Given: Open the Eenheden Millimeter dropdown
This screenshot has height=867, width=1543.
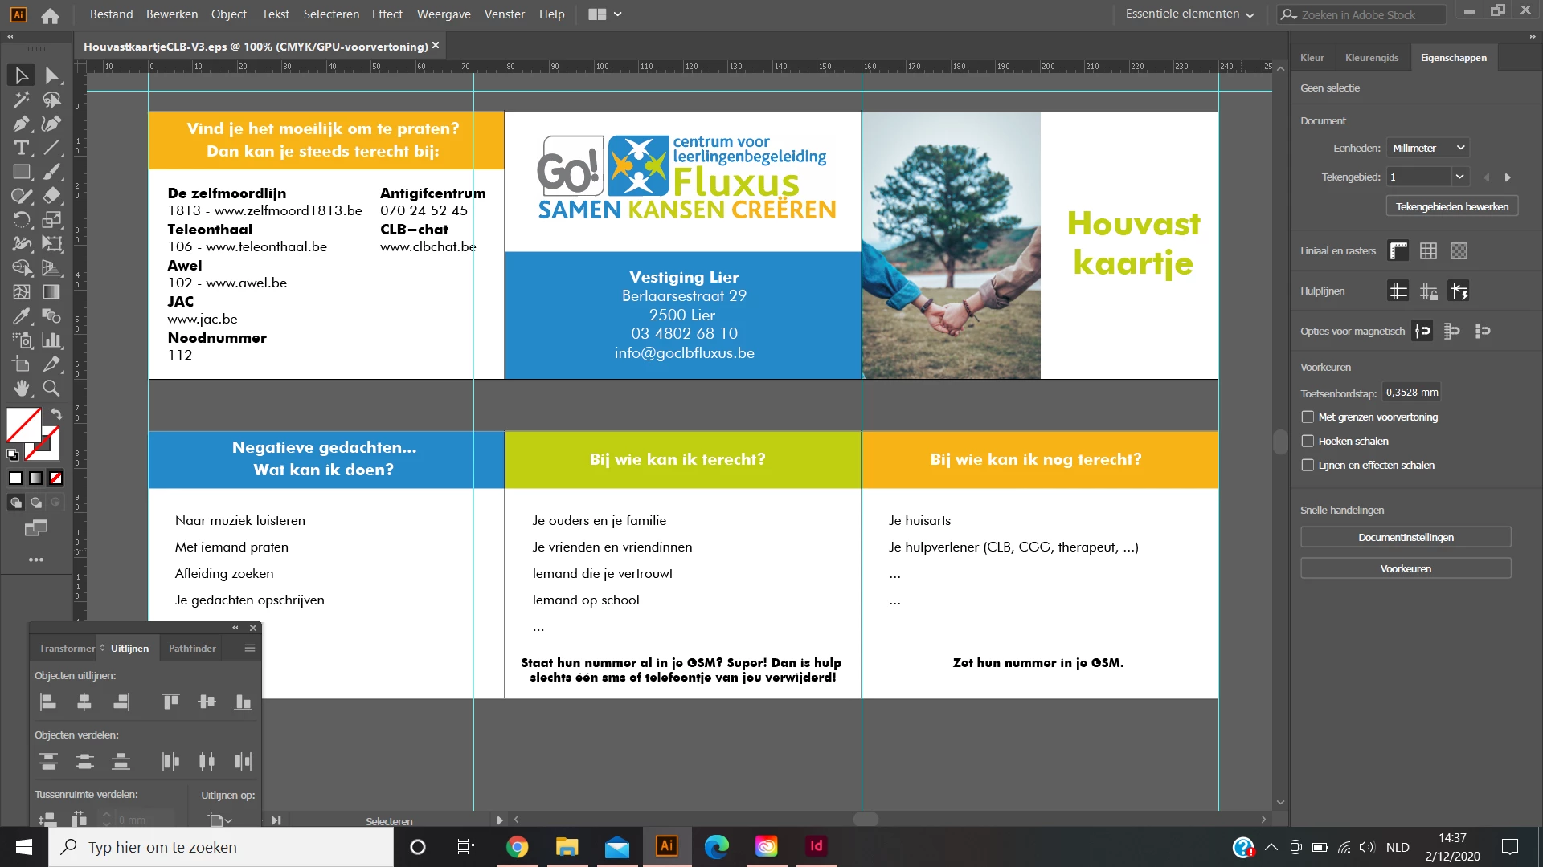Looking at the screenshot, I should (x=1428, y=148).
